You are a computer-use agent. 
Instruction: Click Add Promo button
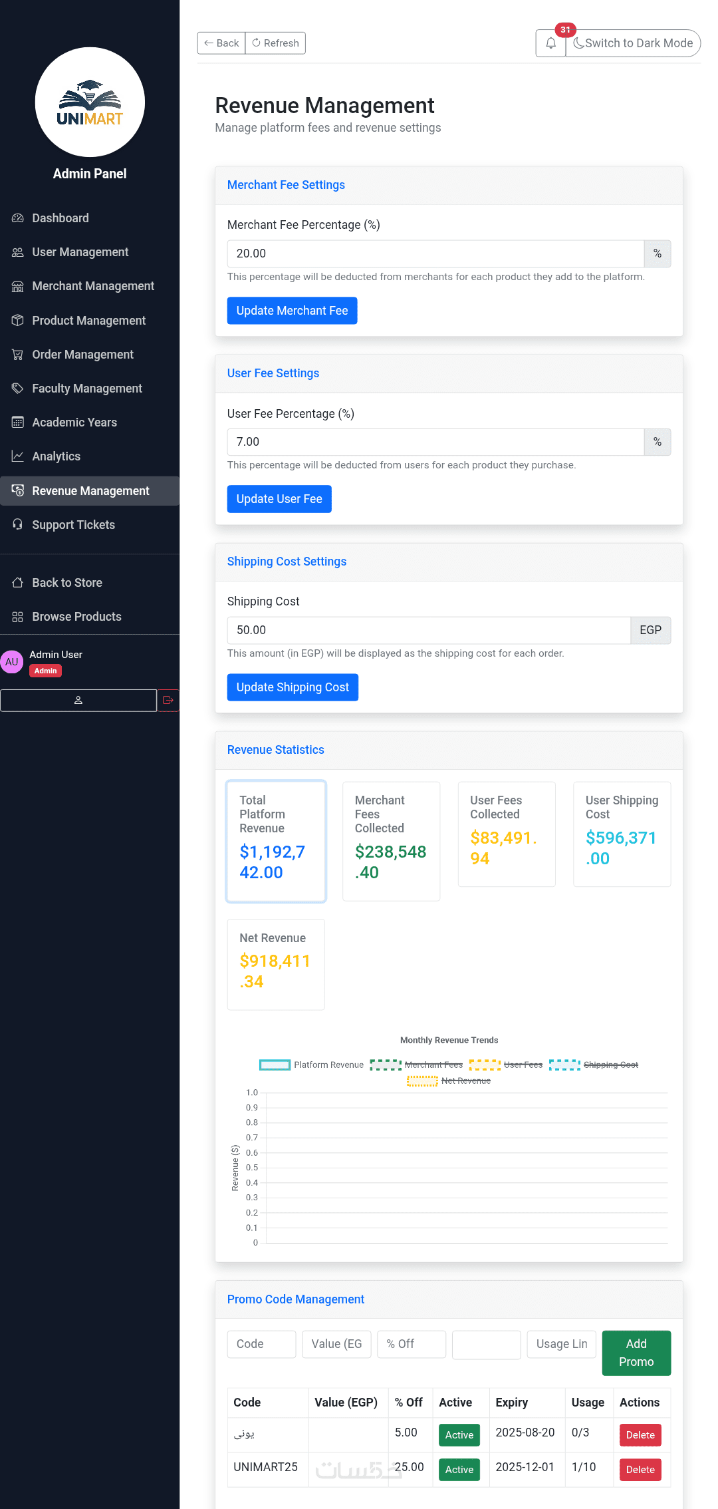pos(636,1353)
